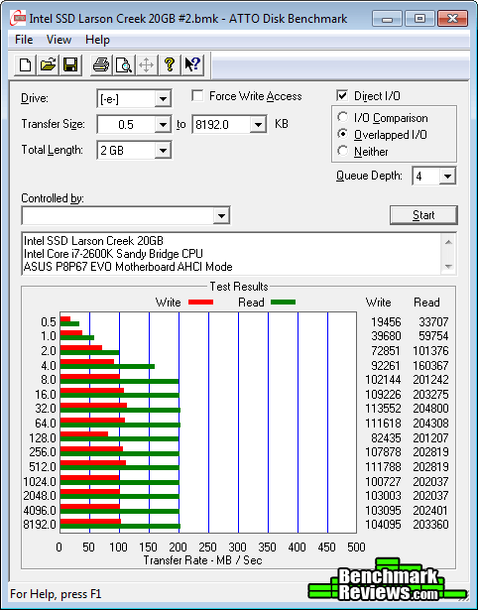Viewport: 478px width, 610px height.
Task: Click the description box scroll down arrow
Action: (448, 267)
